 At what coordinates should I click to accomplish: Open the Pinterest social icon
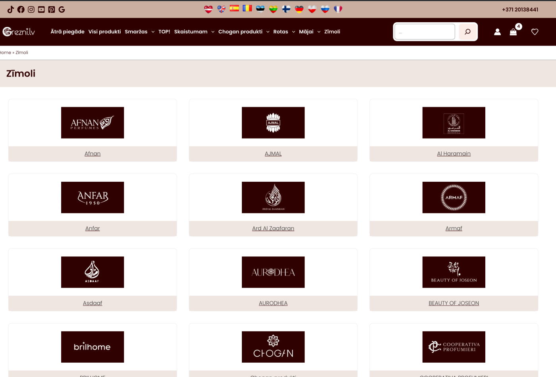point(52,10)
